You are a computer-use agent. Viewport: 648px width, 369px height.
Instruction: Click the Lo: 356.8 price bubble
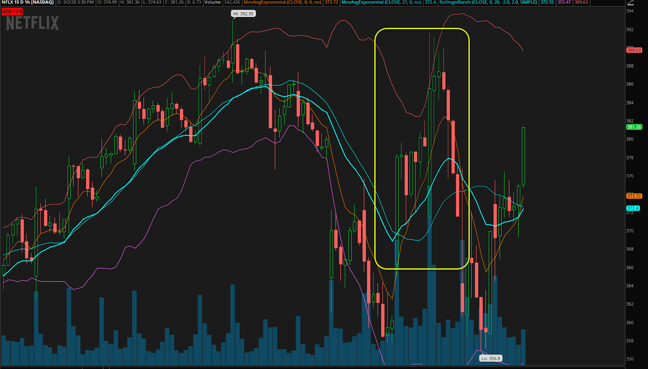click(491, 358)
